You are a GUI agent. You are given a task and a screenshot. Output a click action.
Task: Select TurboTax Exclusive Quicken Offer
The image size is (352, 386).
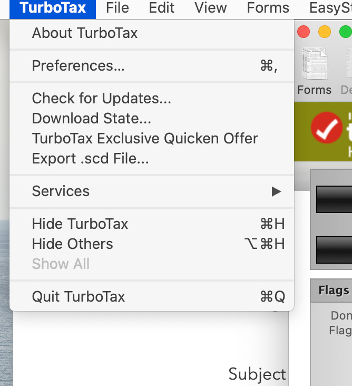tap(152, 138)
